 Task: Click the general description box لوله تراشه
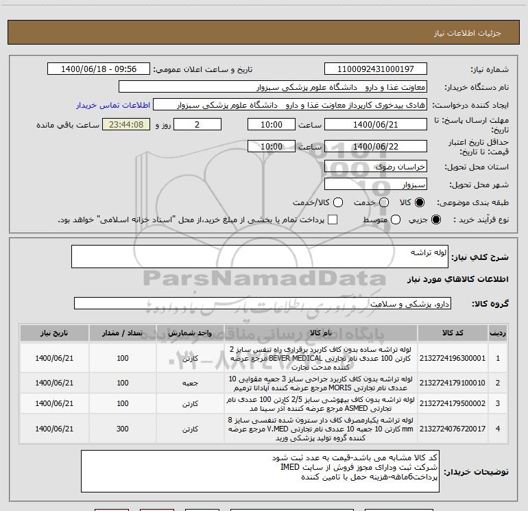click(260, 257)
